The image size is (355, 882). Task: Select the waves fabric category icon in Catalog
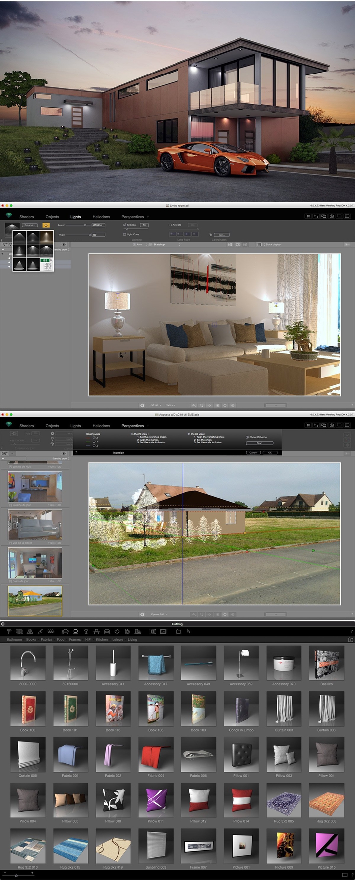point(50,631)
